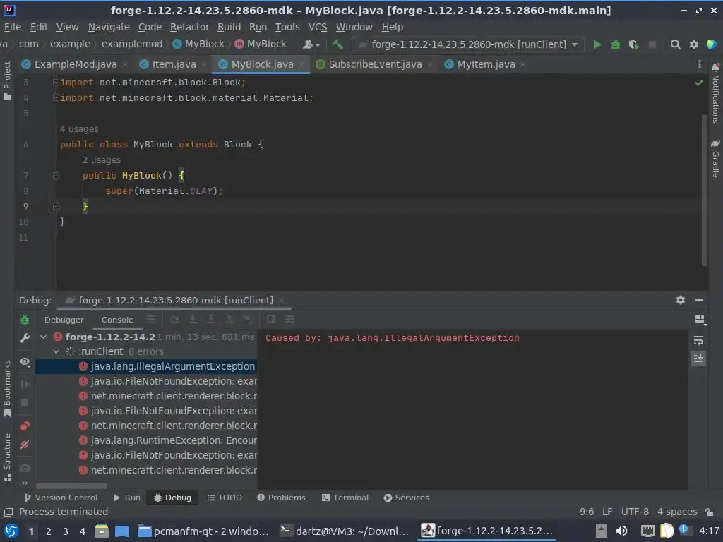Click the Evaluate Expression calculator icon
The width and height of the screenshot is (723, 542).
(271, 320)
